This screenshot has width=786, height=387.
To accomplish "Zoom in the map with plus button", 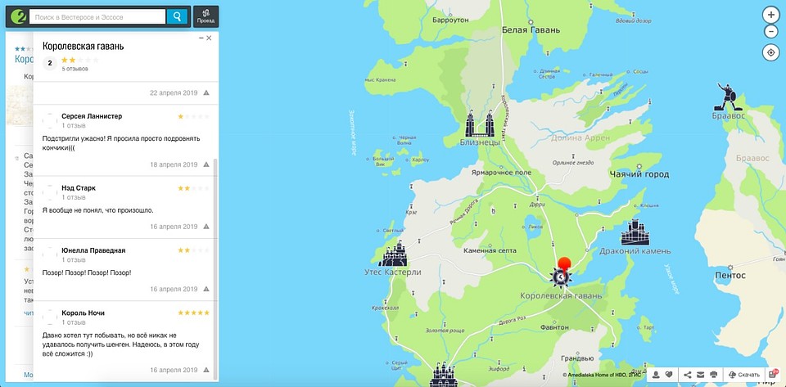I will tap(770, 15).
